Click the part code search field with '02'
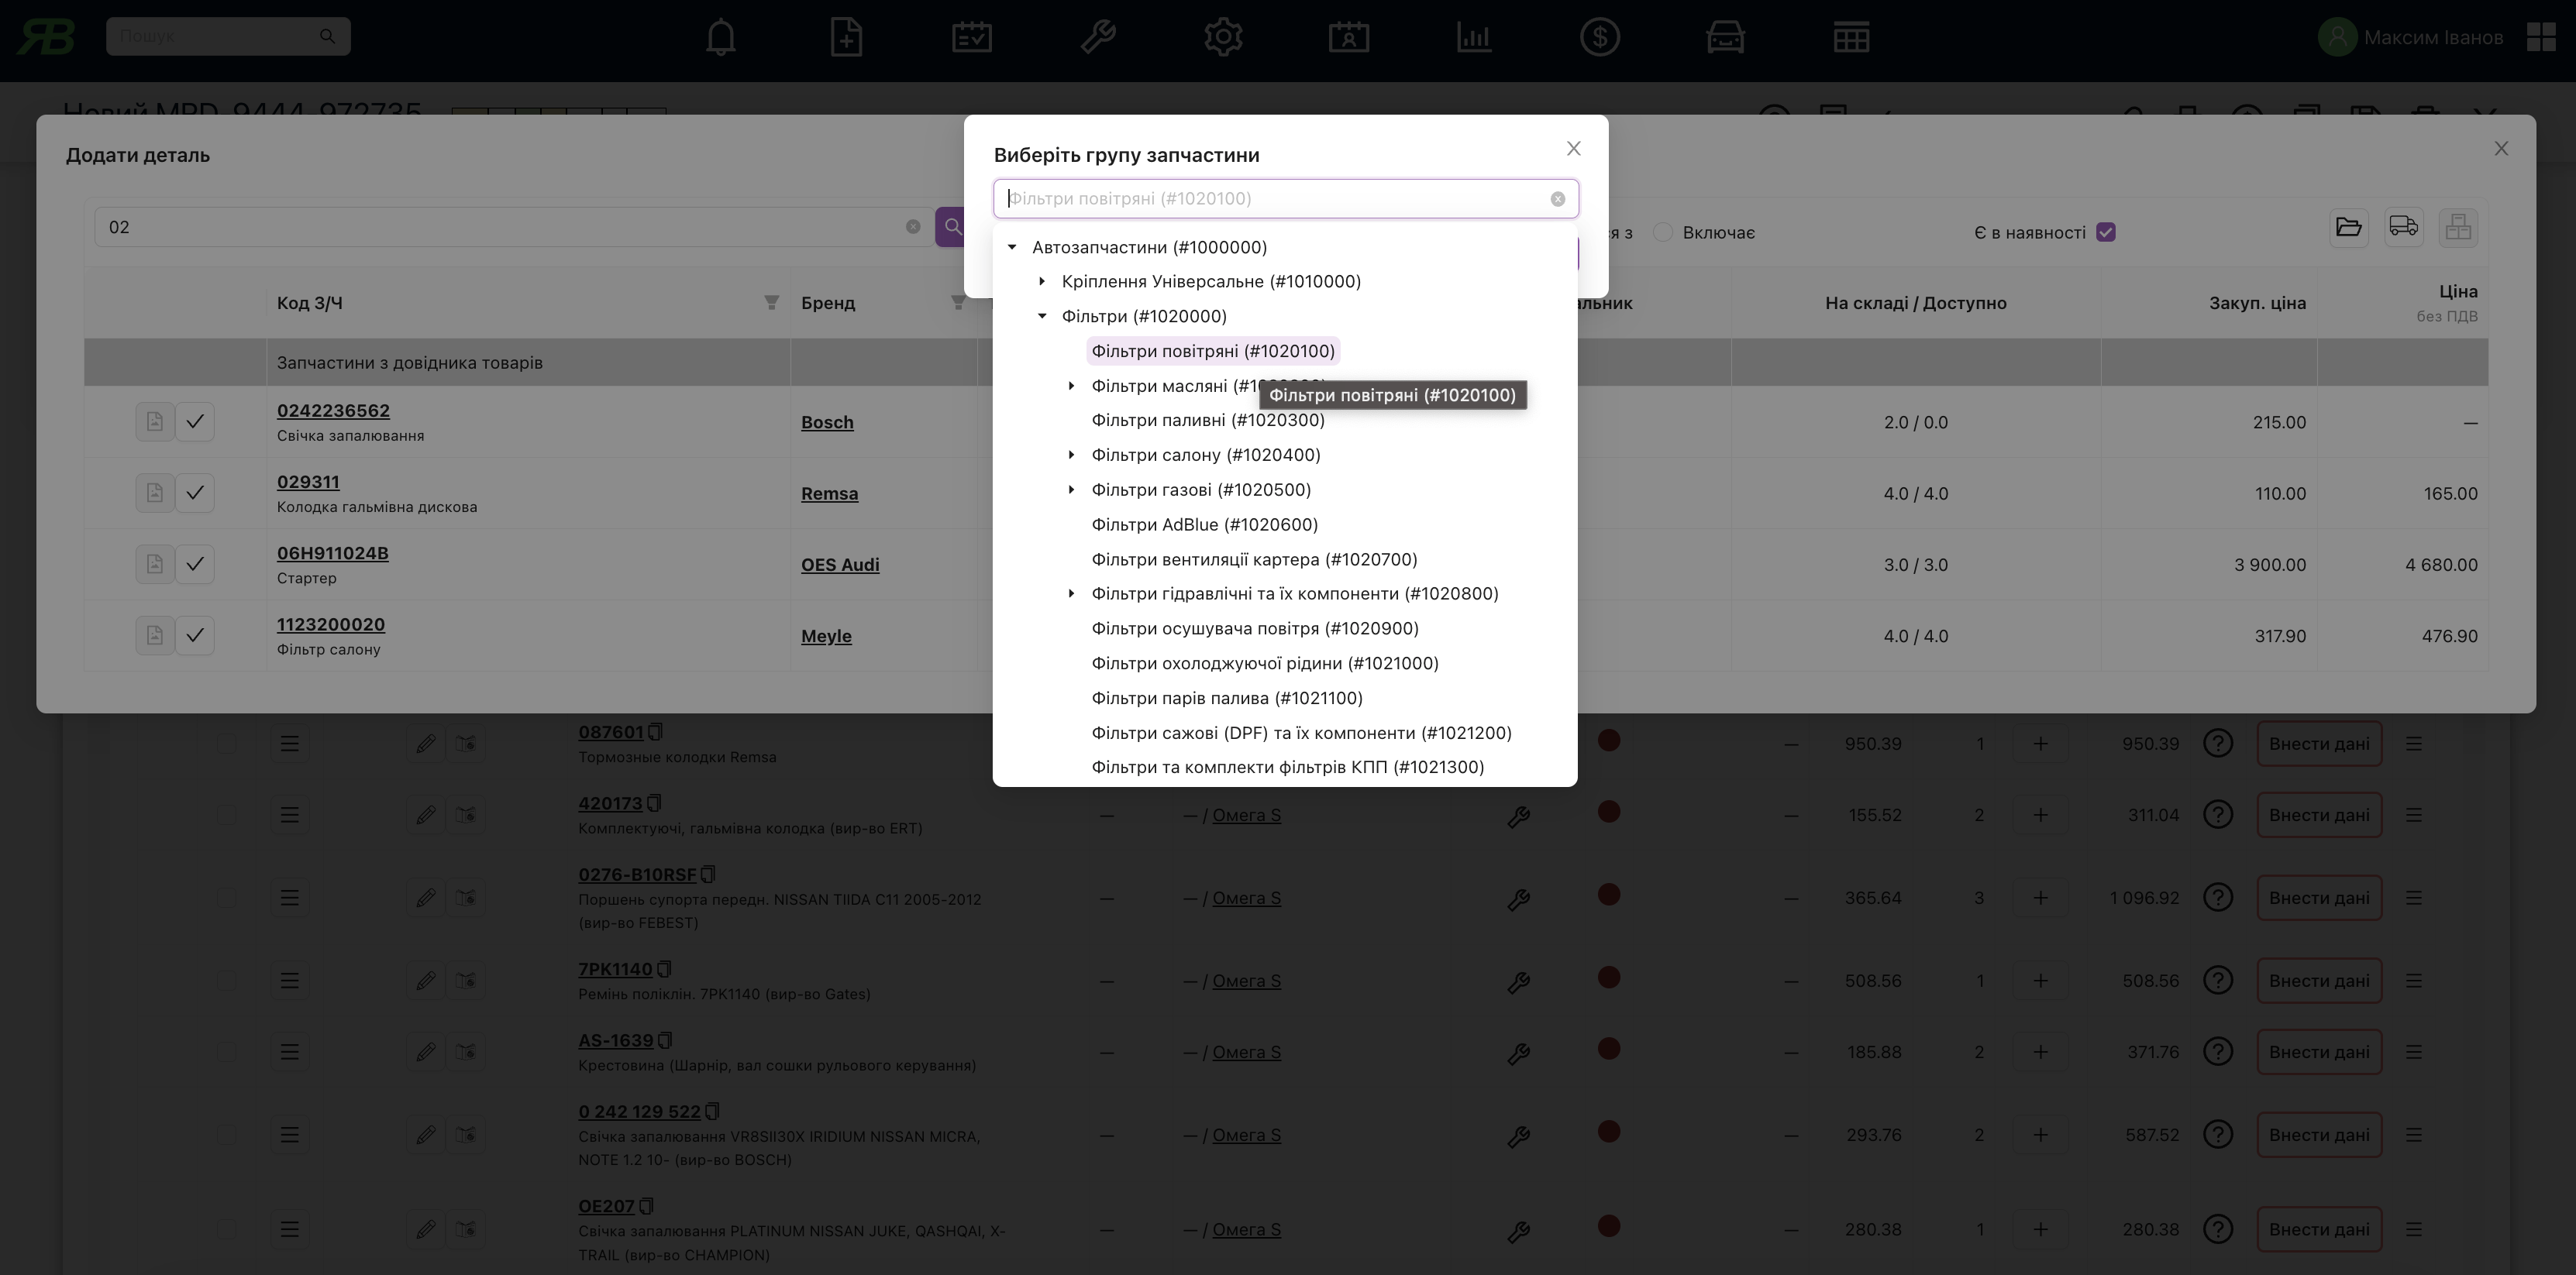This screenshot has height=1275, width=2576. point(500,227)
